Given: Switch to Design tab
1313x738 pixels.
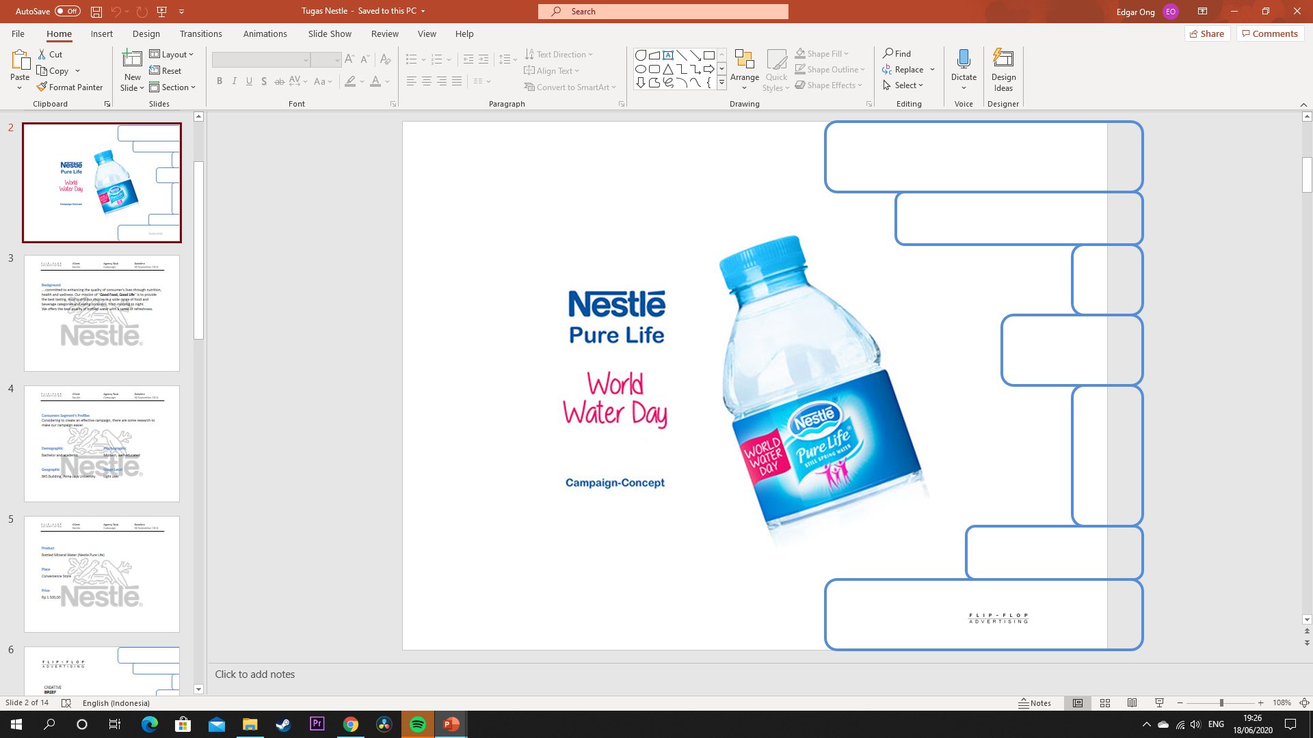Looking at the screenshot, I should 146,33.
